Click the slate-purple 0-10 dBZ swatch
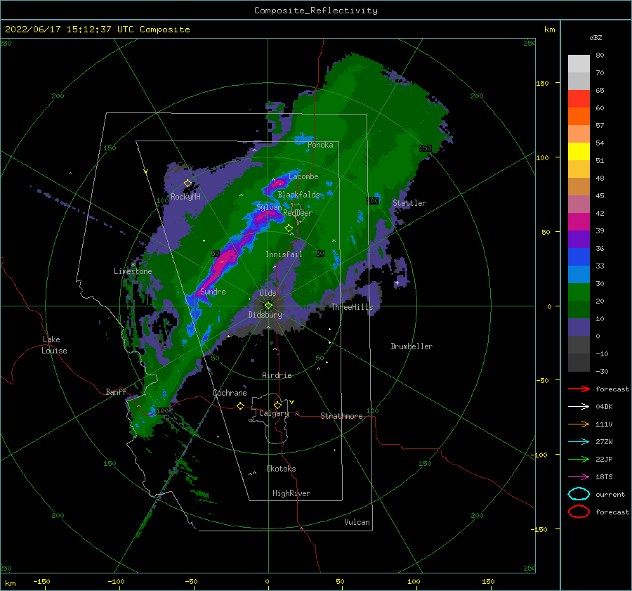Screen dimensions: 632x591 [x=579, y=327]
